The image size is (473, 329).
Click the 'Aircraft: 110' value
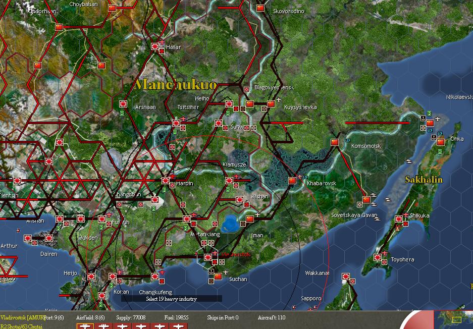tap(272, 317)
